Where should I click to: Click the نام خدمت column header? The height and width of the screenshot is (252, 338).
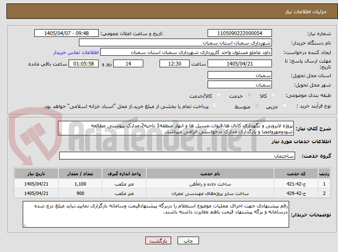click(210, 174)
